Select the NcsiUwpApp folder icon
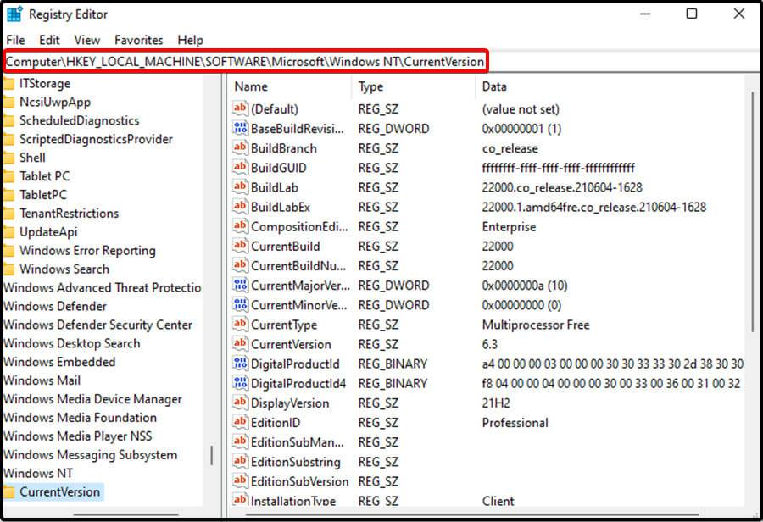The image size is (763, 522). (8, 103)
